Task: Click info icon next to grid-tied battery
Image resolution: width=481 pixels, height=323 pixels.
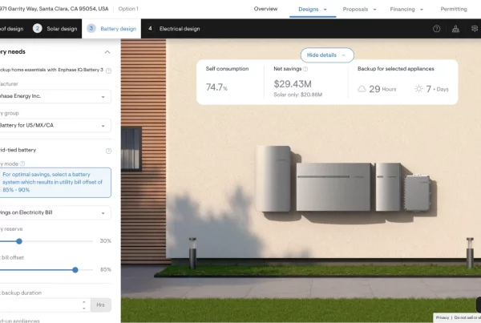Action: [x=108, y=151]
